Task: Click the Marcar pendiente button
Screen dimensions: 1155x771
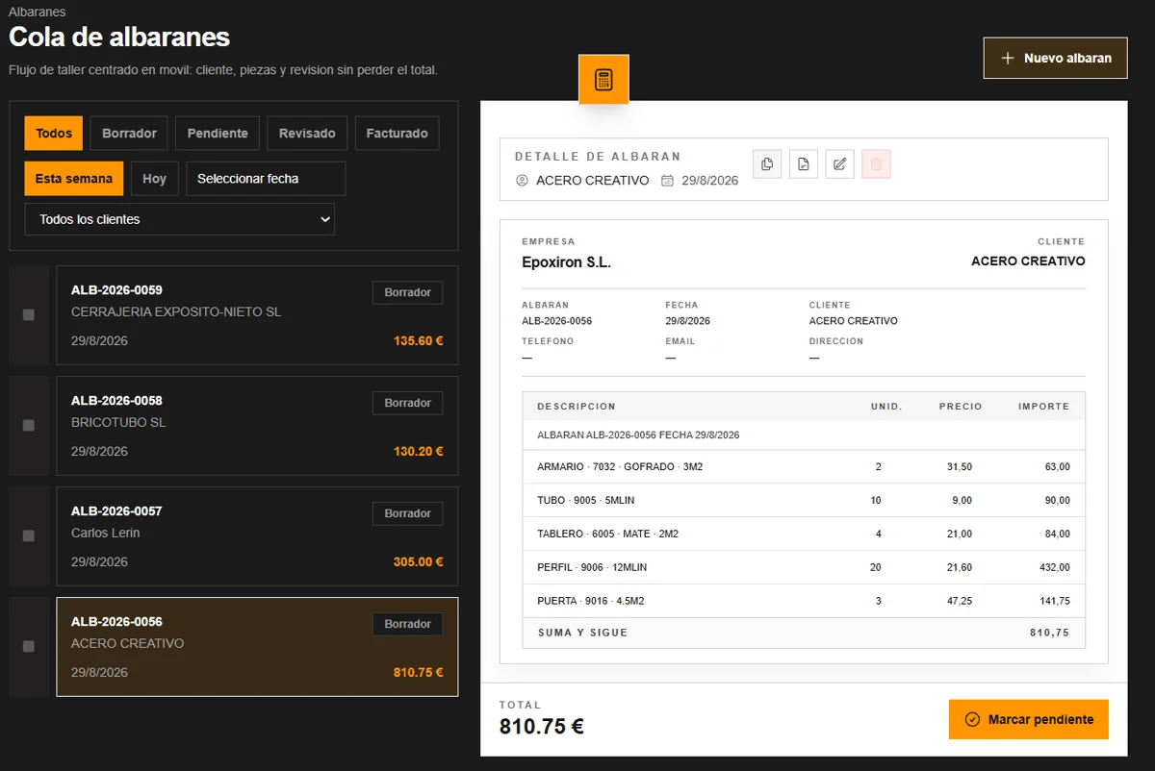Action: [x=1029, y=719]
